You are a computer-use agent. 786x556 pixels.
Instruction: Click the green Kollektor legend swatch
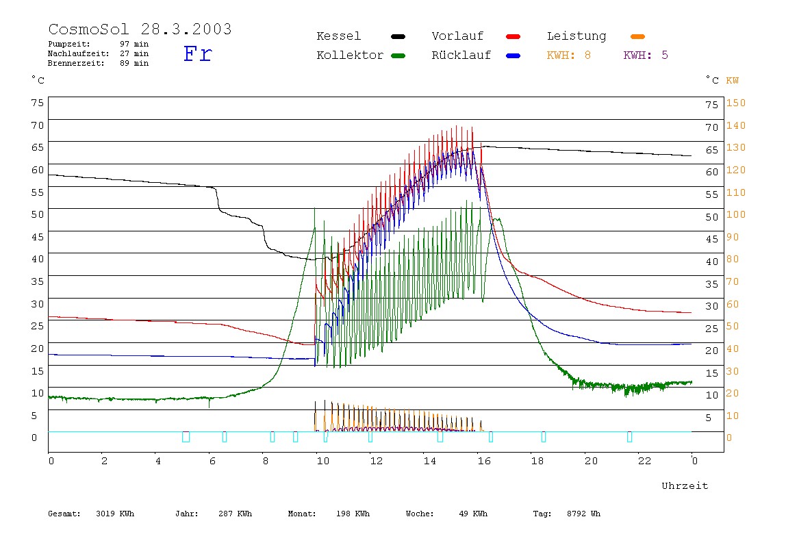point(398,55)
